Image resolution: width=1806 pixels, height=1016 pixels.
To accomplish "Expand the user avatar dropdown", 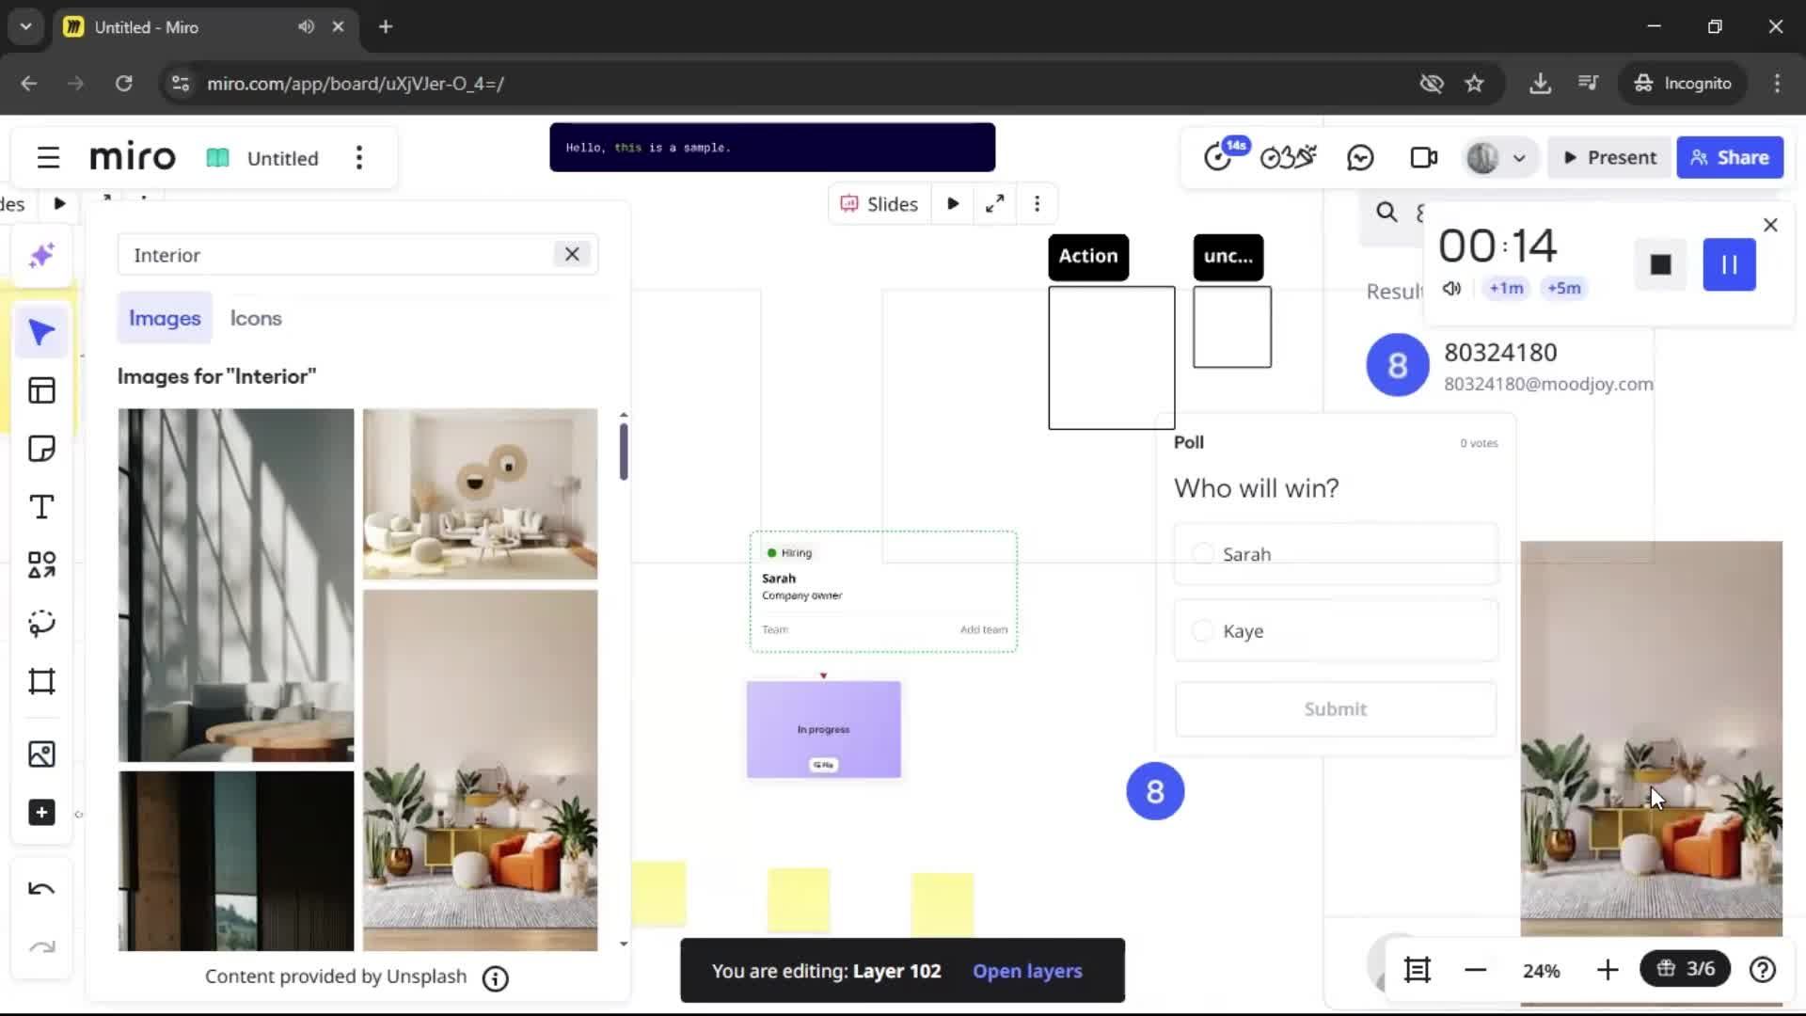I will 1518,158.
